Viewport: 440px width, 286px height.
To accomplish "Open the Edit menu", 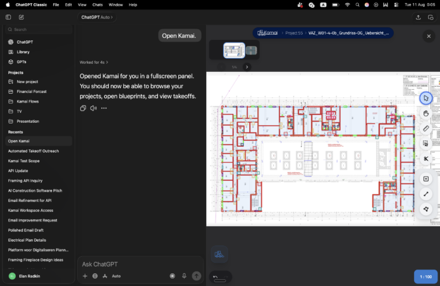I will click(x=68, y=5).
